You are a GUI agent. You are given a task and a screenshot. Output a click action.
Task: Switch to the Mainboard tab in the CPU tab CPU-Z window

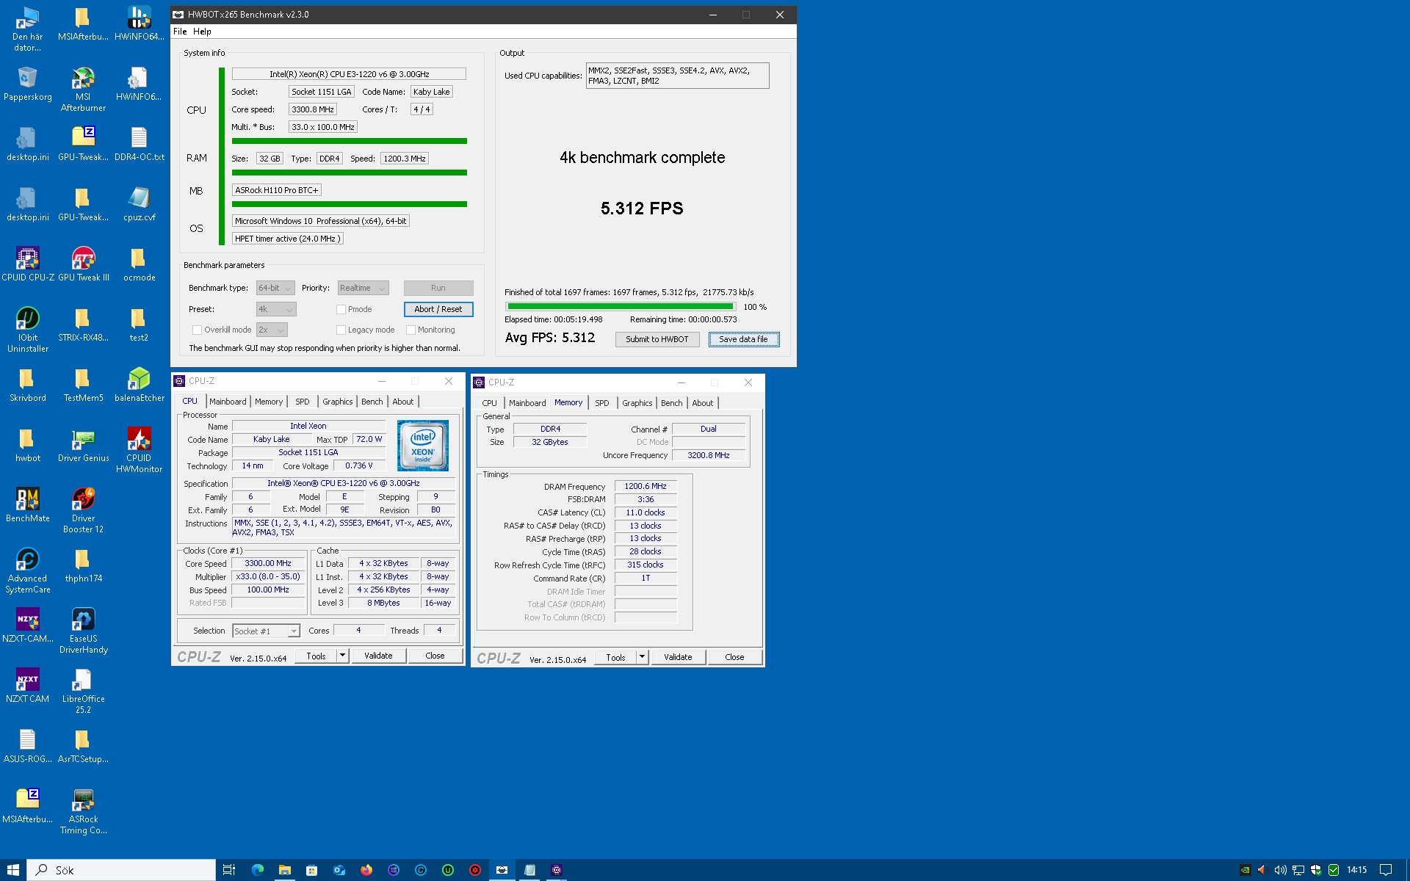(x=228, y=402)
